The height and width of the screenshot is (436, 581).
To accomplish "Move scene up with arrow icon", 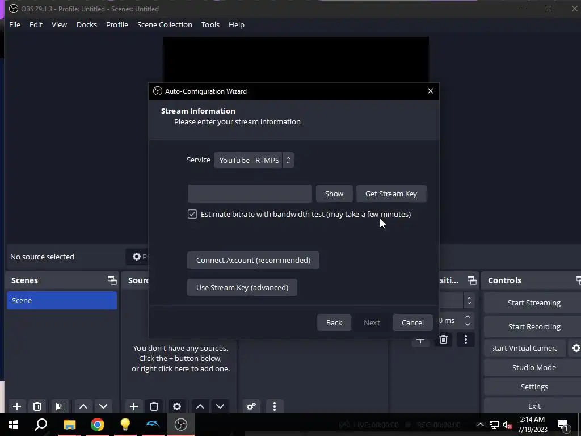I will (x=83, y=406).
